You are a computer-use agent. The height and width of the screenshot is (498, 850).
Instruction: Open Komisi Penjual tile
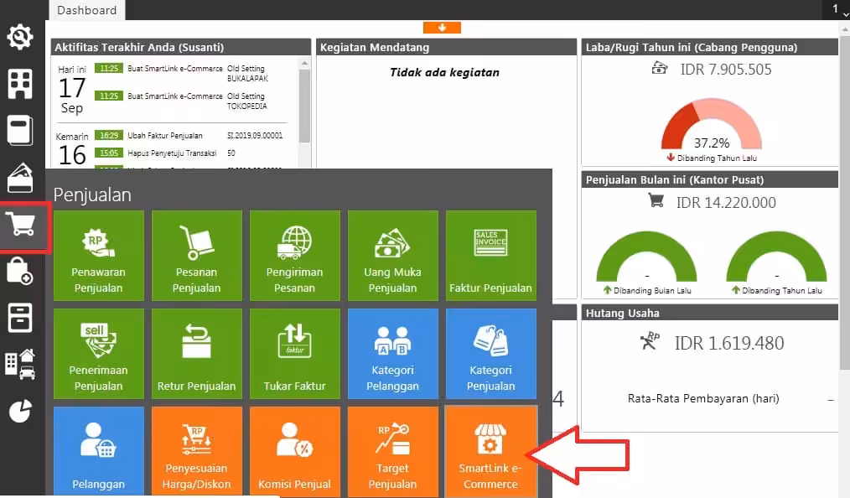(x=295, y=451)
